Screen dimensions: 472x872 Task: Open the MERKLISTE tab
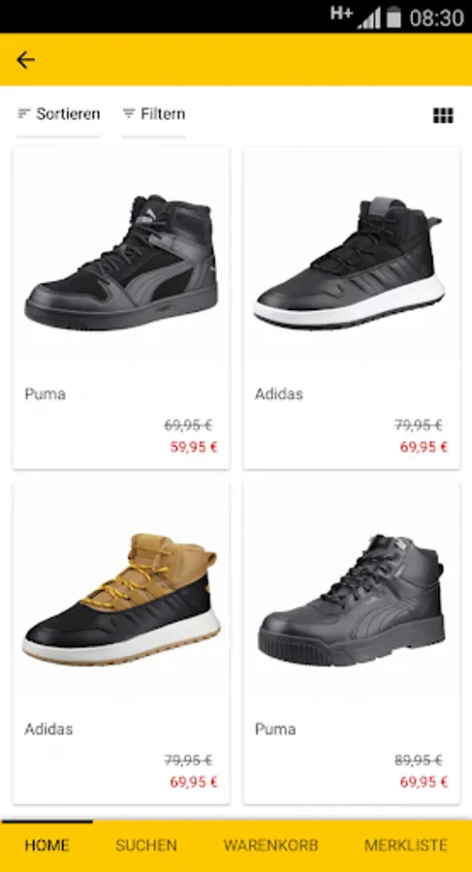click(406, 845)
